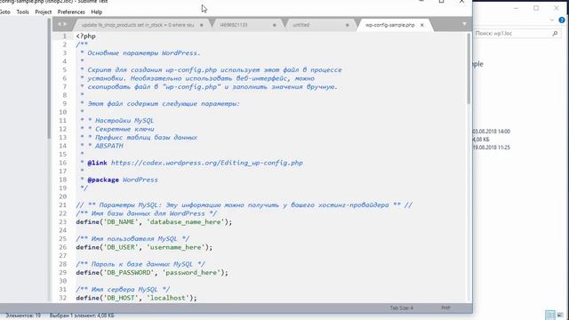Viewport: 569px width, 320px height.
Task: Open the Preferences menu
Action: tap(71, 12)
